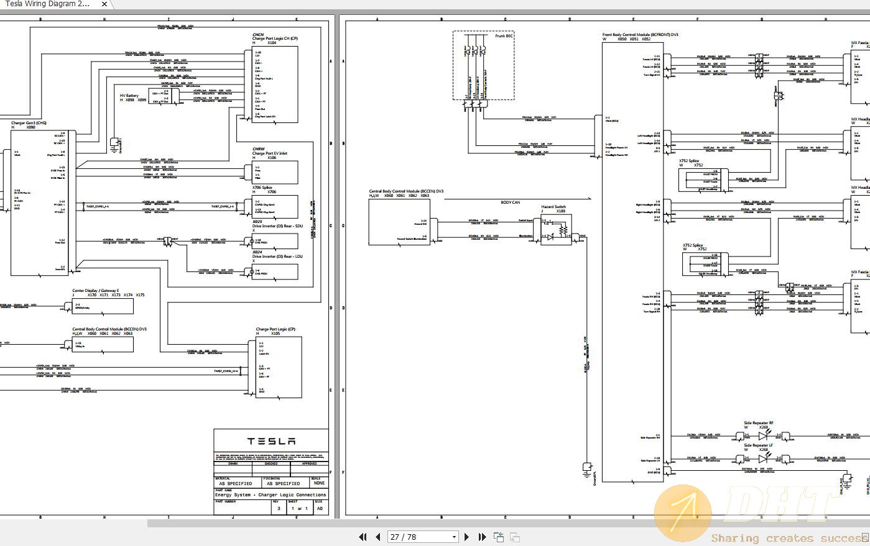Click the 'Charge Port Logic CH (CP)' label
The height and width of the screenshot is (546, 870).
click(x=275, y=39)
